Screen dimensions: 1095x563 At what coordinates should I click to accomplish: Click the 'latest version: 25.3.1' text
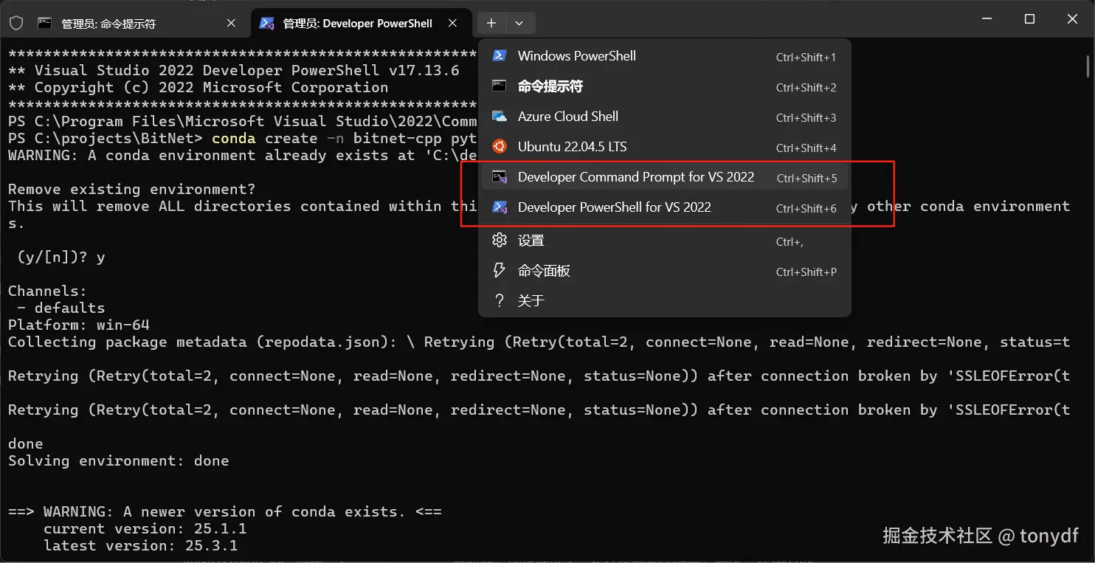click(x=141, y=545)
